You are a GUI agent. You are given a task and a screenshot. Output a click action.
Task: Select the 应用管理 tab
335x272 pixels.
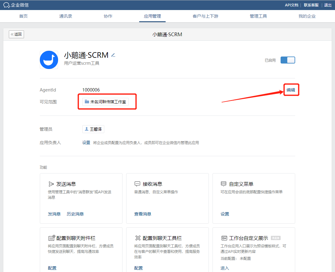tap(152, 16)
